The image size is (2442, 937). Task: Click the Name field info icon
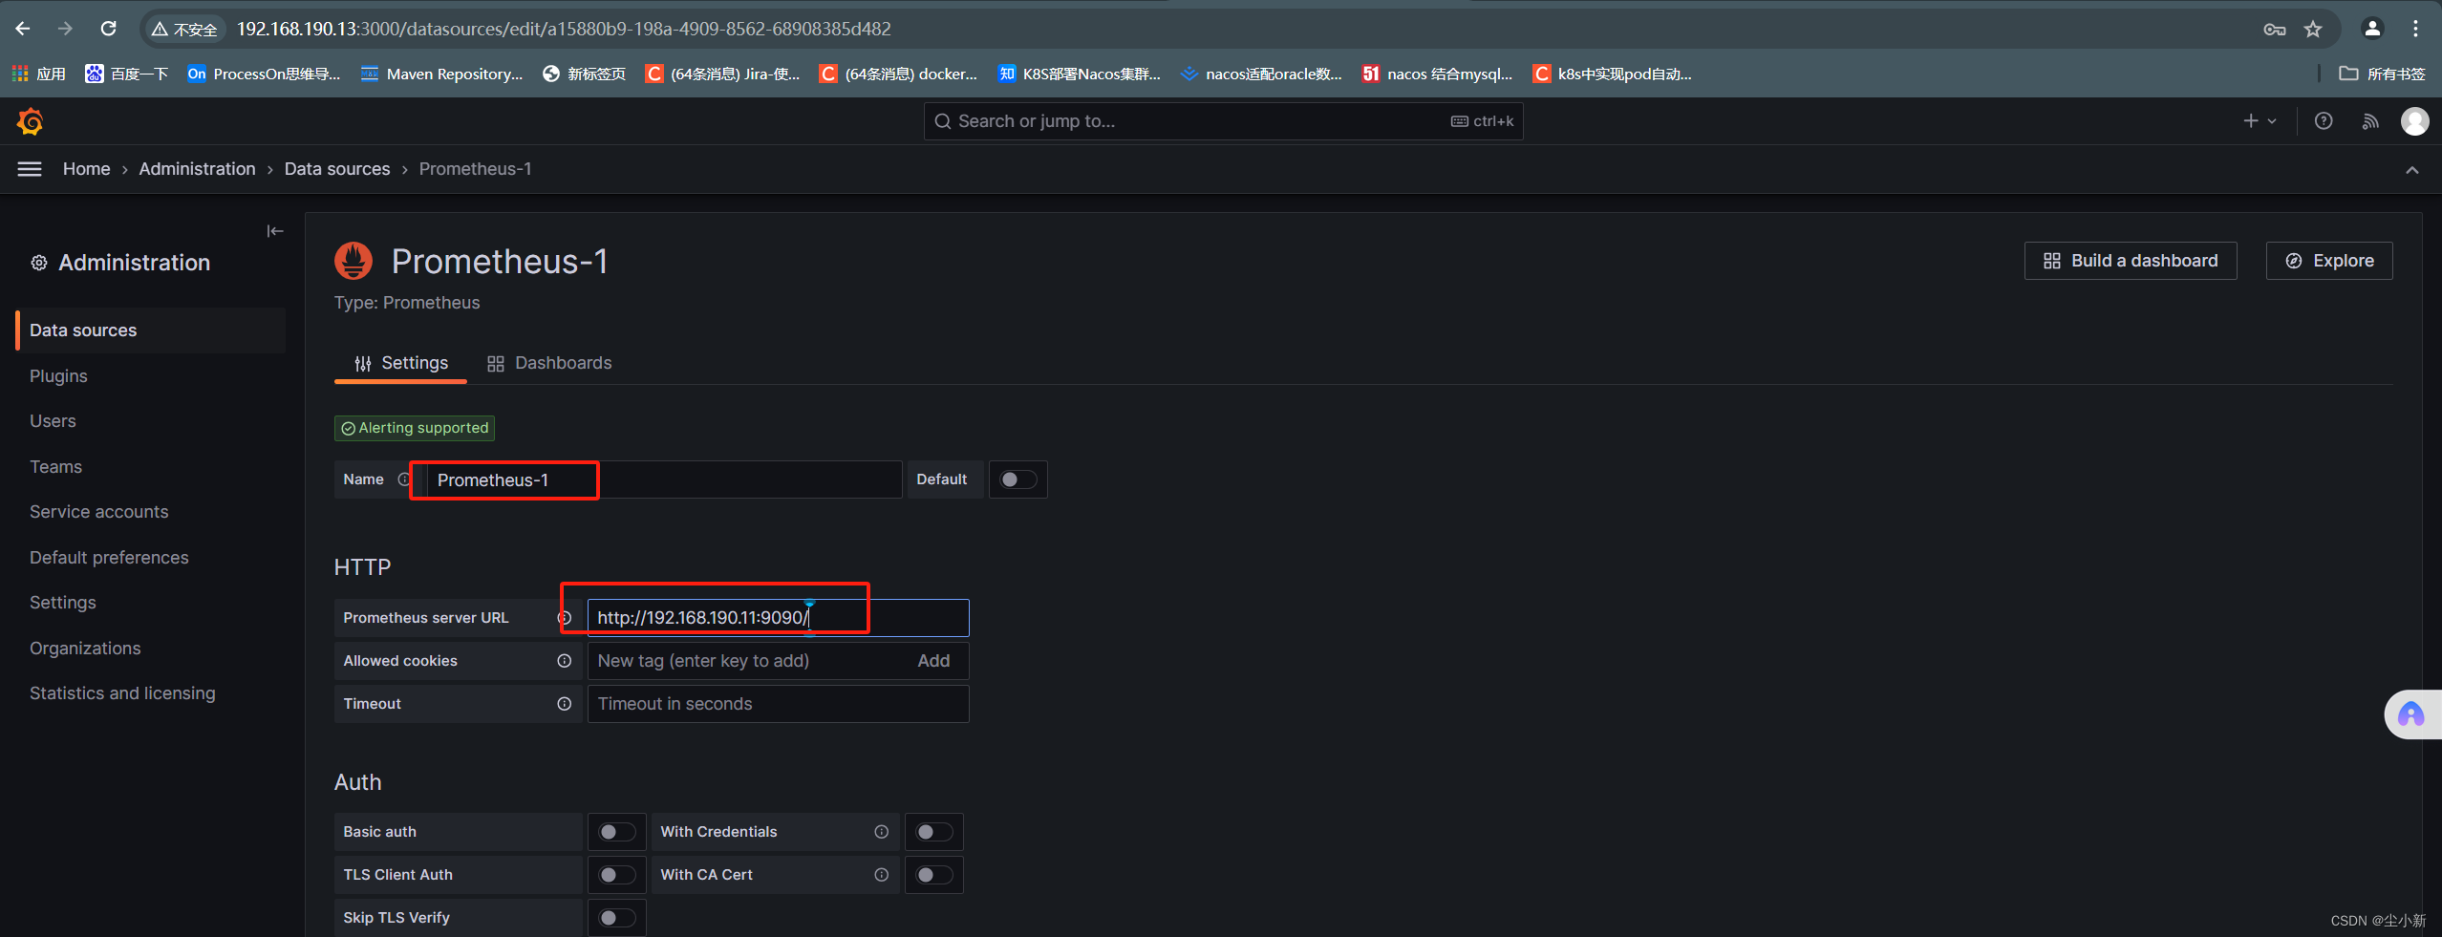tap(404, 479)
